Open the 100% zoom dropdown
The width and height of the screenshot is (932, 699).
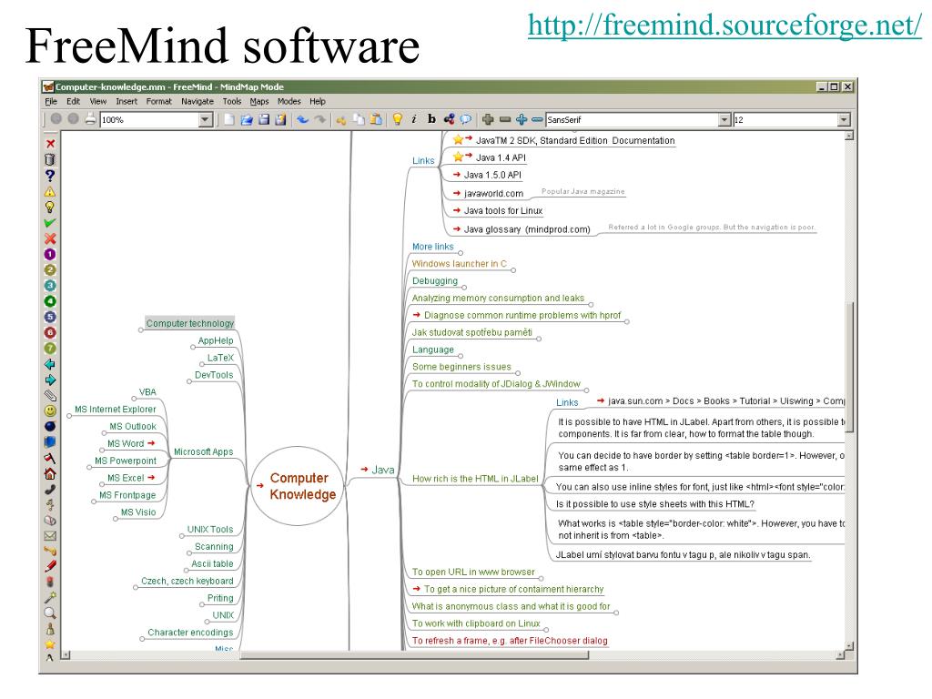coord(205,119)
